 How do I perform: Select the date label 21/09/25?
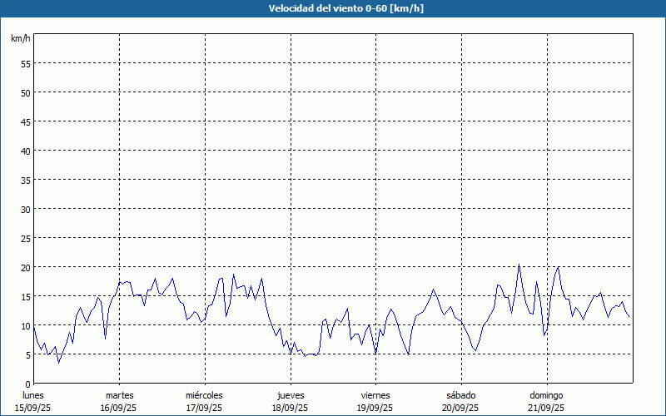tap(546, 408)
